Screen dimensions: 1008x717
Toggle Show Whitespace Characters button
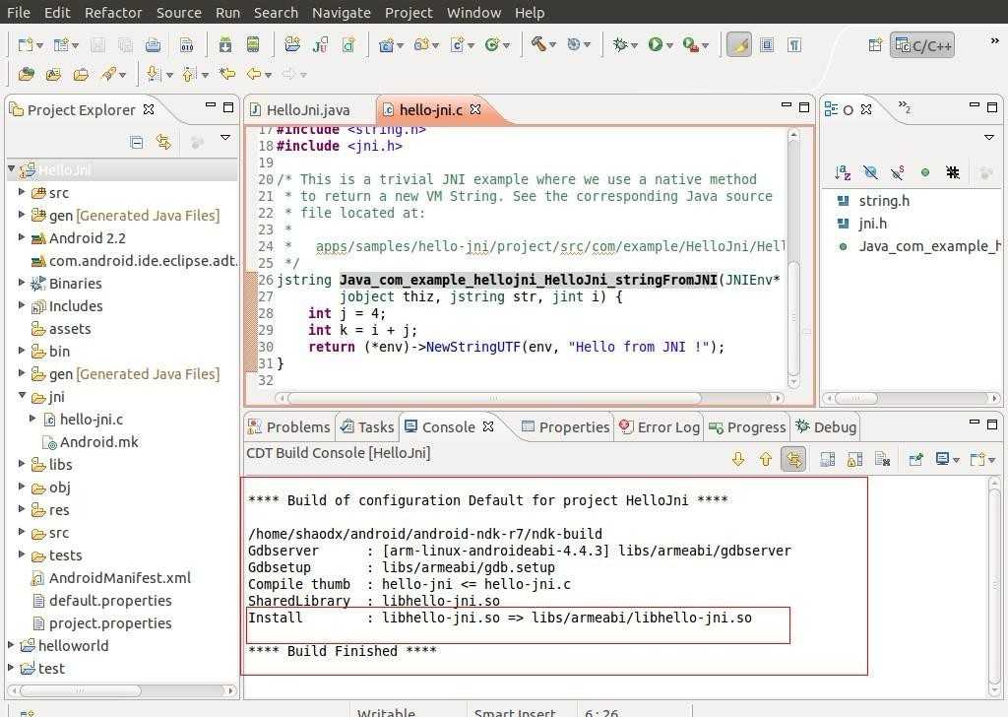coord(794,45)
